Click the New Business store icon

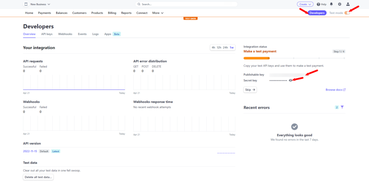tap(26, 4)
